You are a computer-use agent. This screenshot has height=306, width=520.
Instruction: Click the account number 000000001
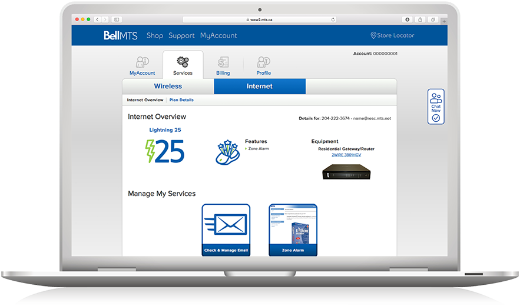pyautogui.click(x=385, y=54)
